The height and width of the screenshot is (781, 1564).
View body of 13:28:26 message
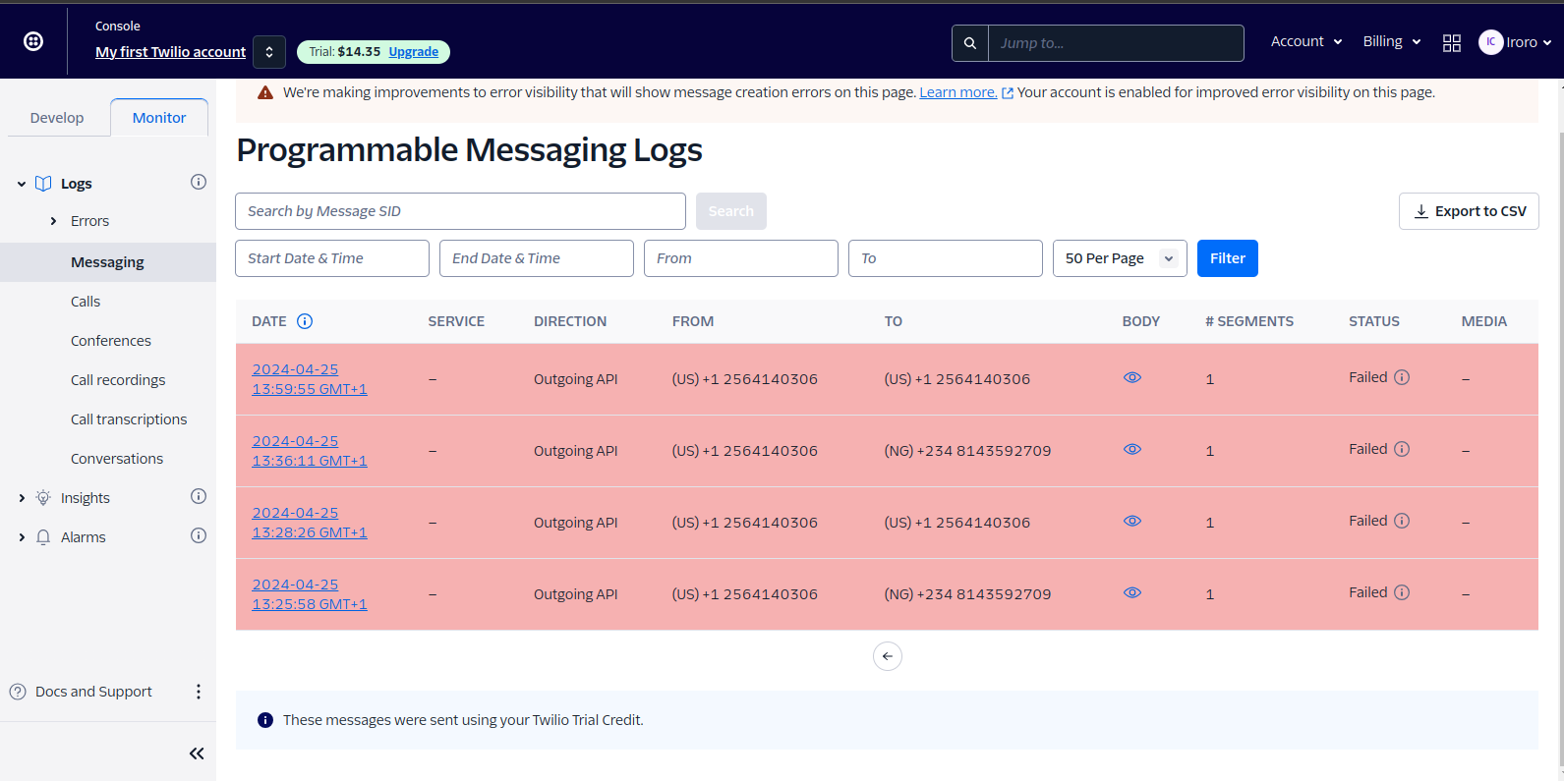tap(1132, 521)
